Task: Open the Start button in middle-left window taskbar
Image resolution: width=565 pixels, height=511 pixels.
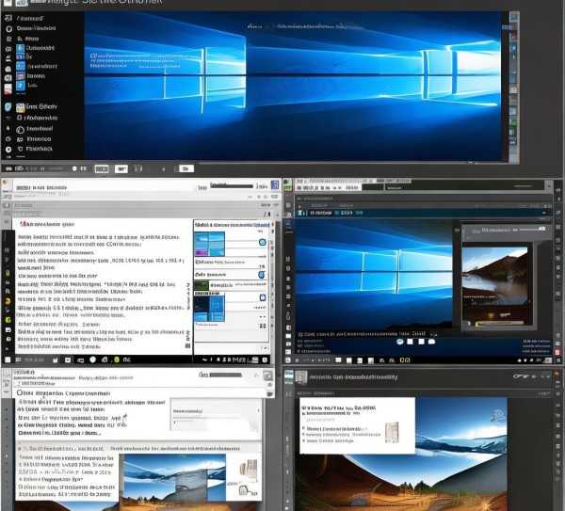Action: tap(8, 359)
